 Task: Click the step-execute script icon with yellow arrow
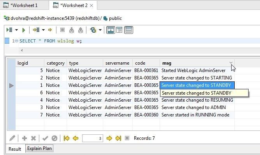click(36, 30)
